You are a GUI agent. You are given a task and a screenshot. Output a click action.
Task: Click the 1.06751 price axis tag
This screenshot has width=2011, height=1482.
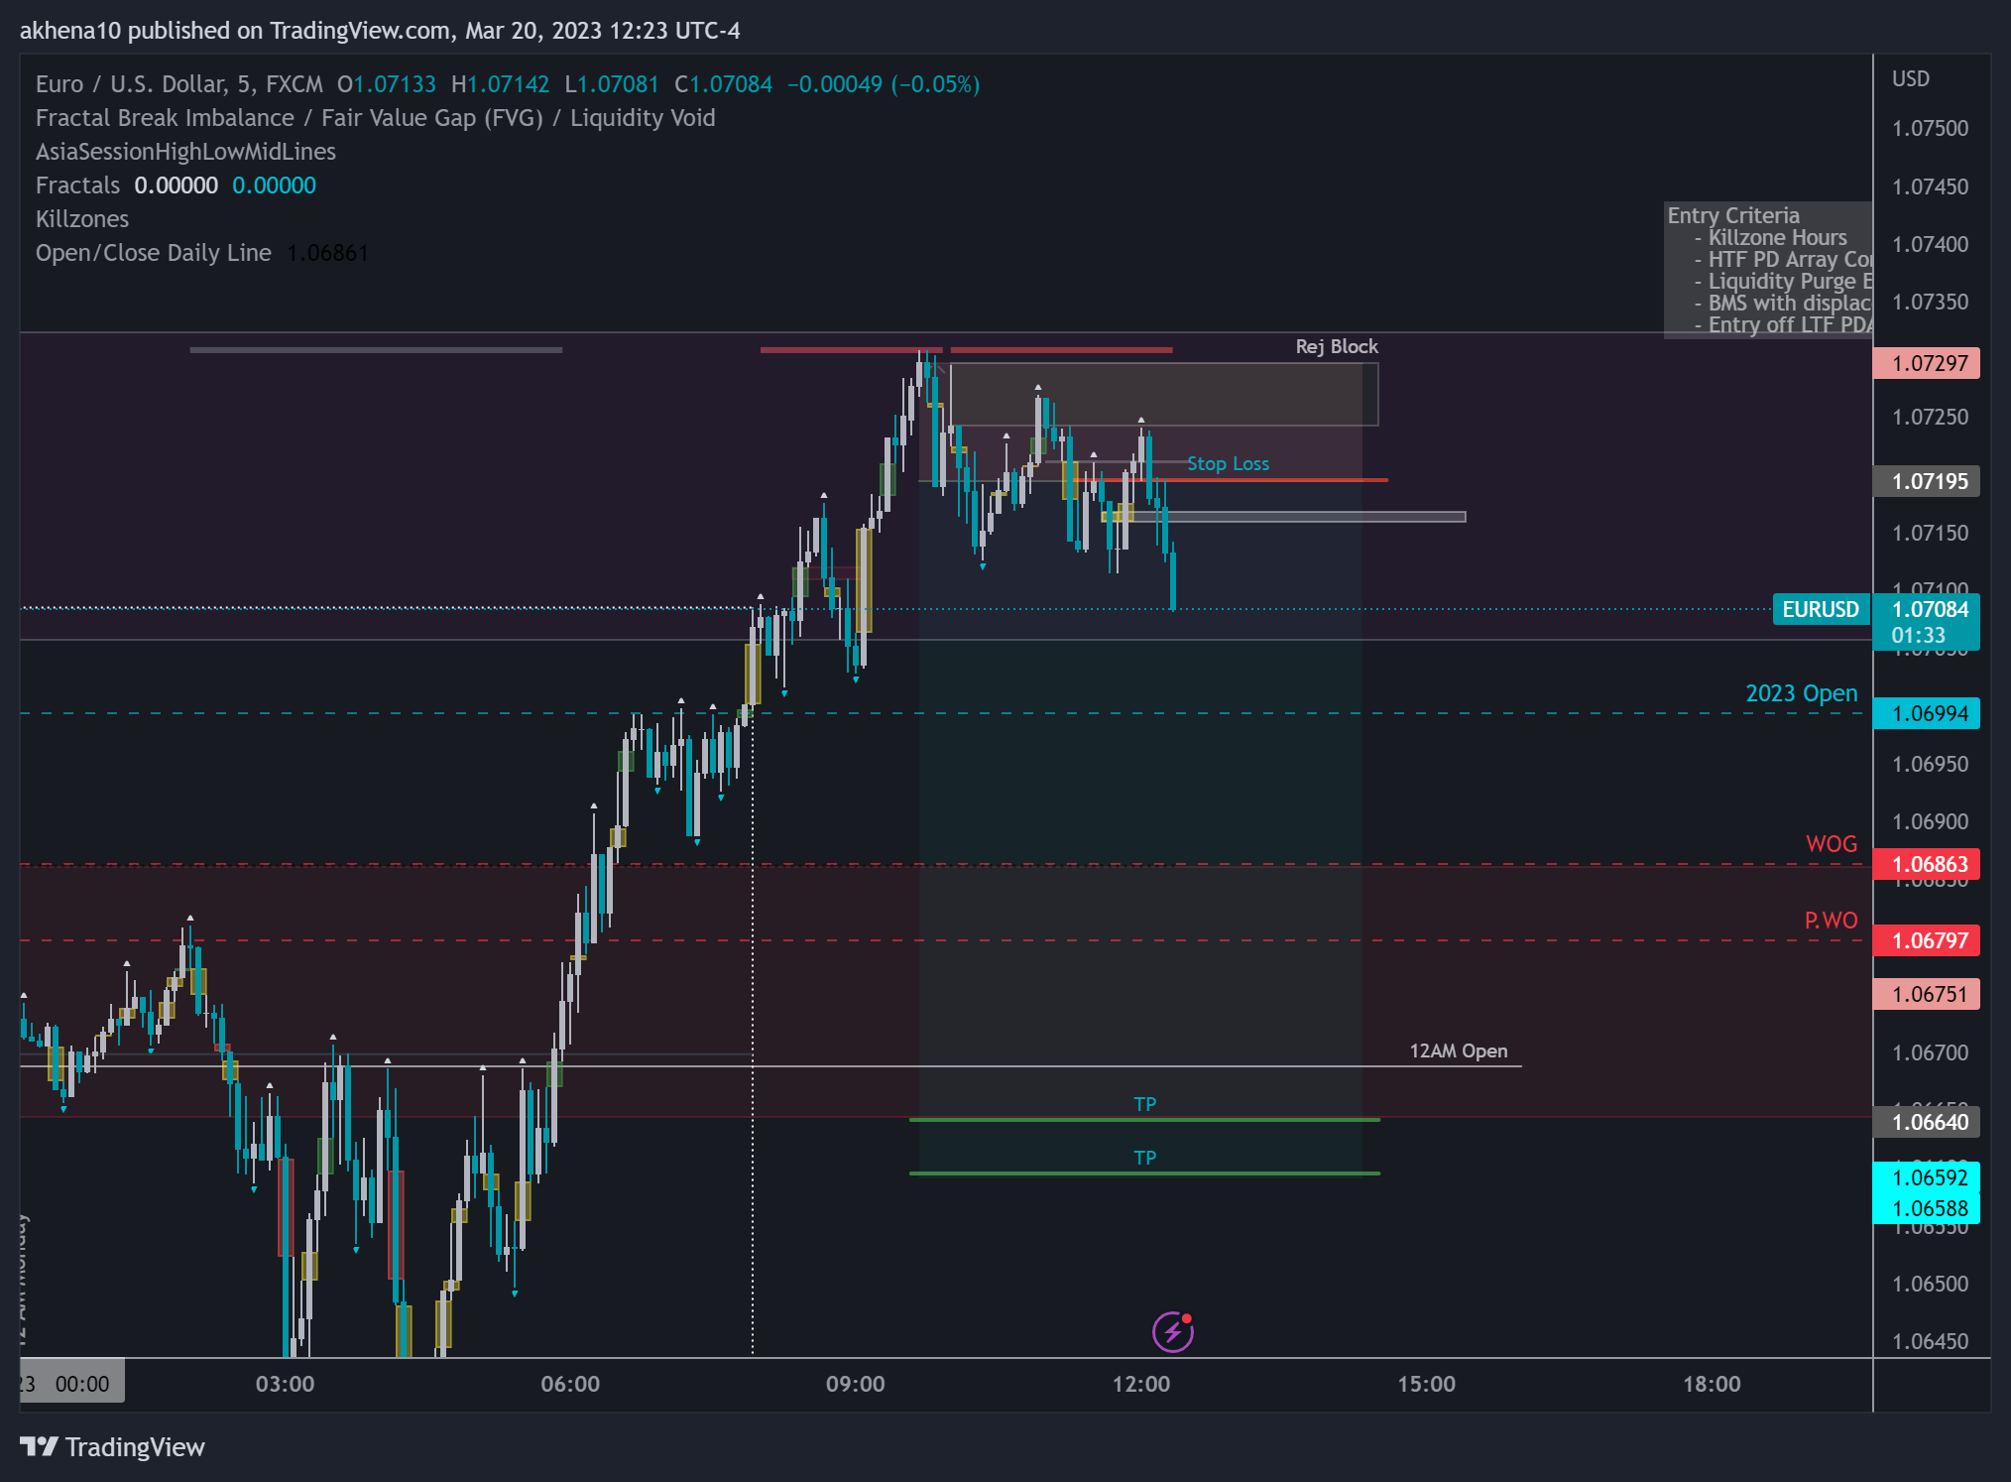(1927, 994)
